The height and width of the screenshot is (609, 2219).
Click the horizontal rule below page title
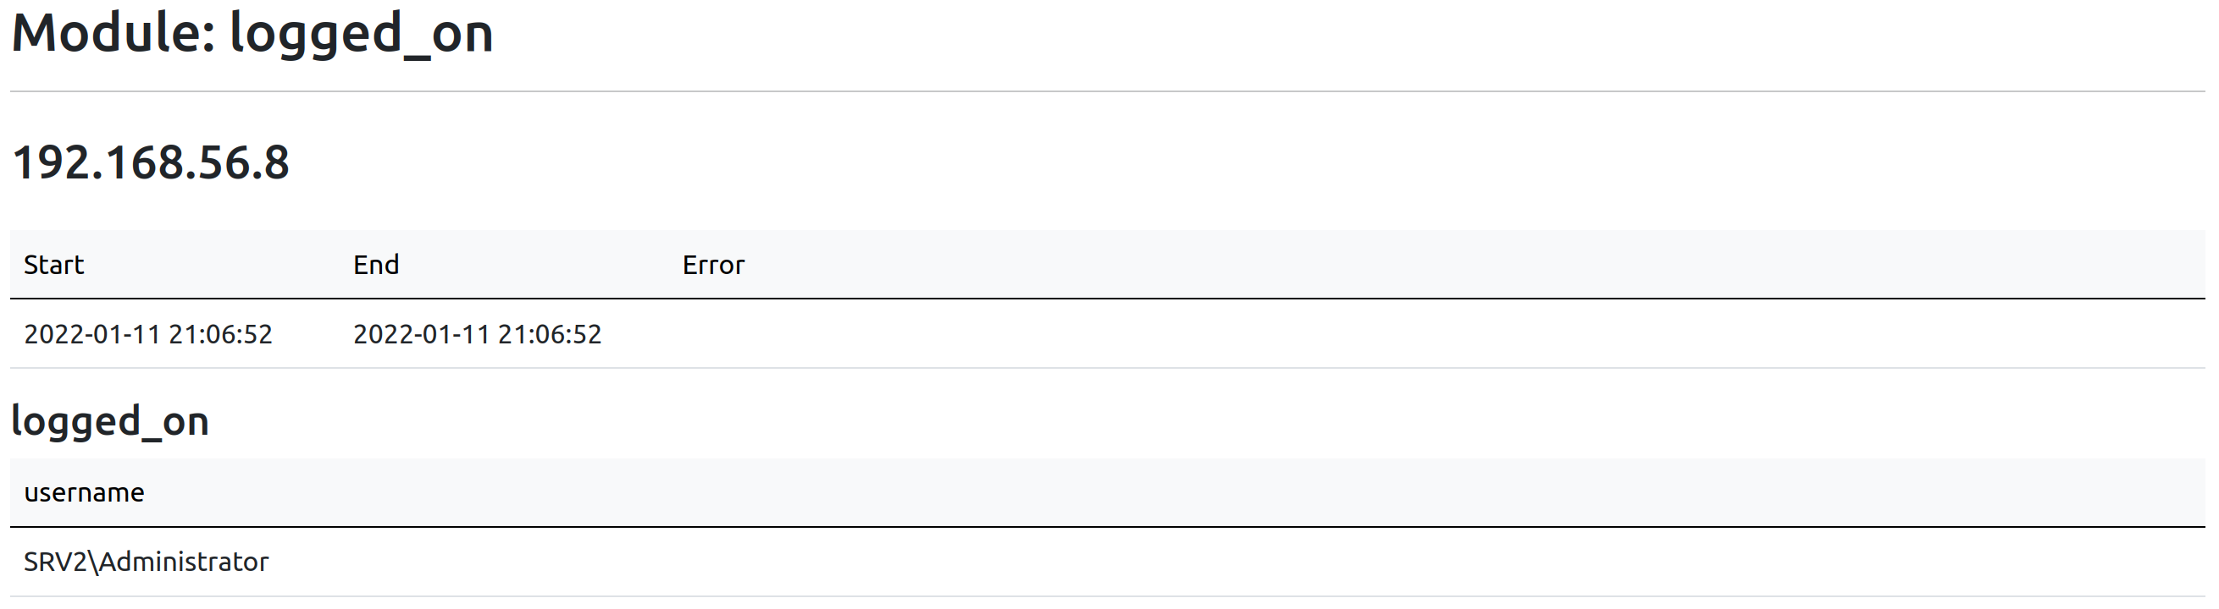click(x=1108, y=91)
